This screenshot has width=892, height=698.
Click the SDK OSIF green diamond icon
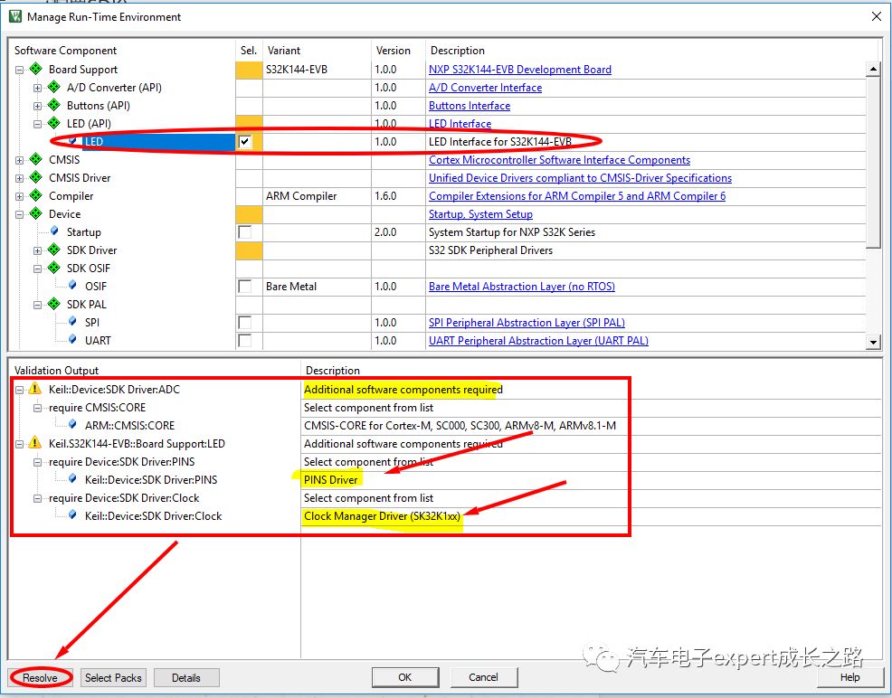pos(54,269)
